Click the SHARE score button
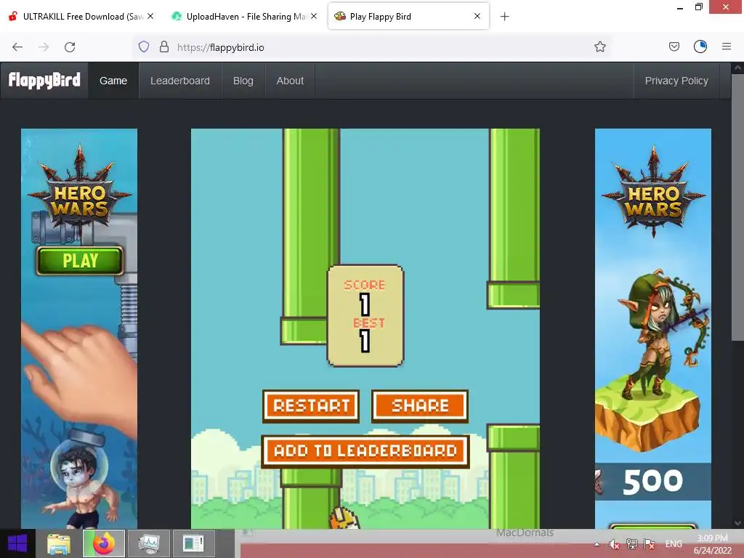Viewport: 744px width, 558px height. (x=420, y=406)
